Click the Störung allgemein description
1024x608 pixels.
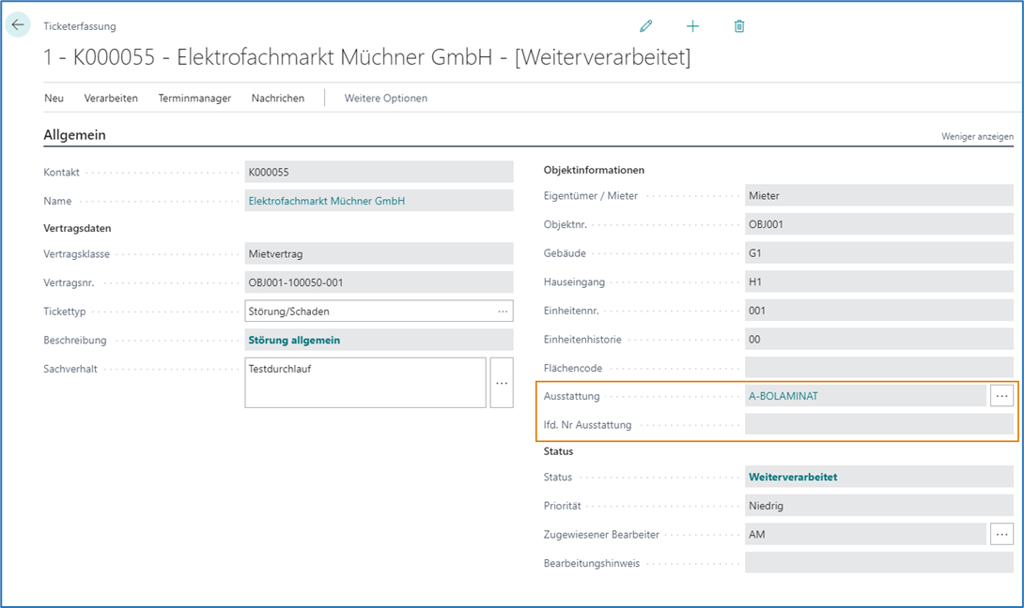point(294,340)
